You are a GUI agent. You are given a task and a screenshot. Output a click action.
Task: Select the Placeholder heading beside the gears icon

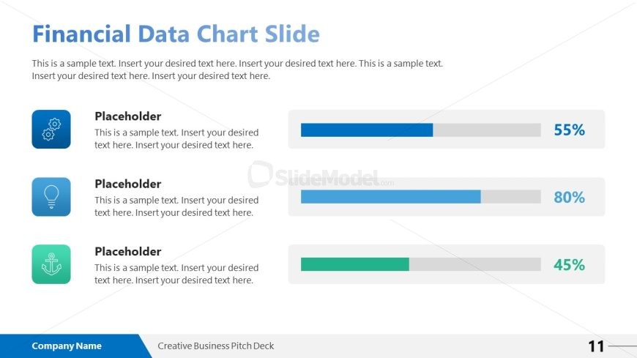coord(128,116)
